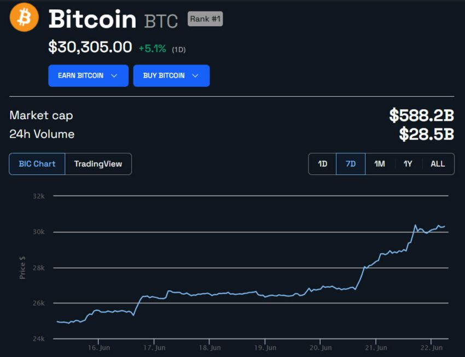This screenshot has height=357, width=465.
Task: Select the 1M time range
Action: (x=380, y=164)
